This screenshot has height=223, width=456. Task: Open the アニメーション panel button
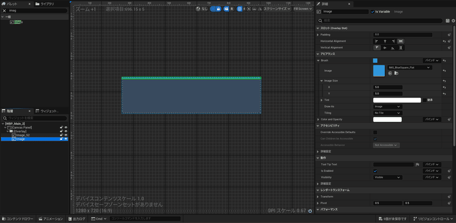[x=51, y=218]
